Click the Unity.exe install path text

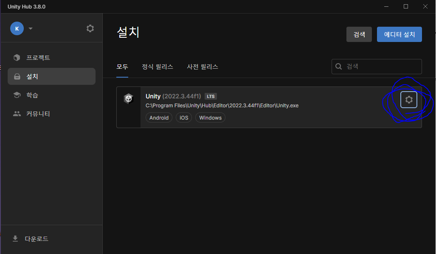coord(222,106)
